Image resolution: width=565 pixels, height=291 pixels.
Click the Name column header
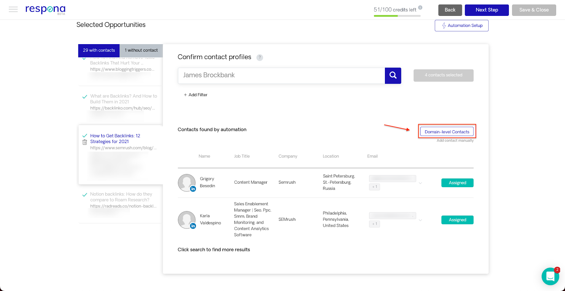[x=204, y=156]
